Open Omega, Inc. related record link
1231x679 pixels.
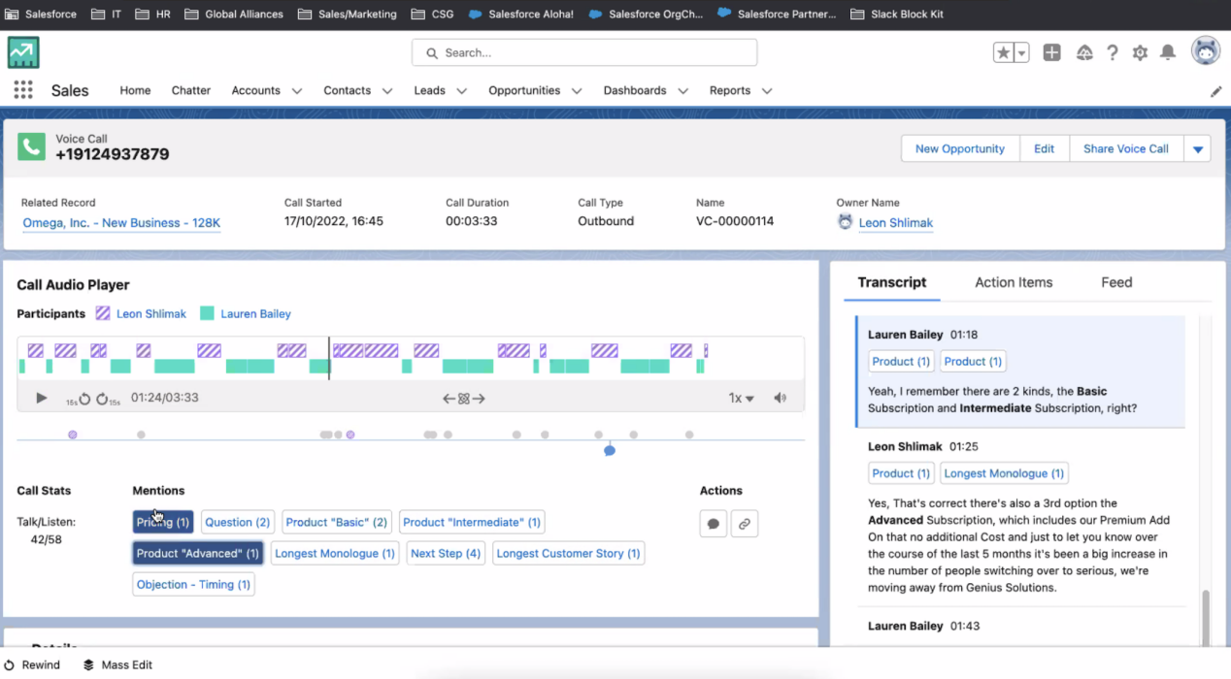coord(121,223)
